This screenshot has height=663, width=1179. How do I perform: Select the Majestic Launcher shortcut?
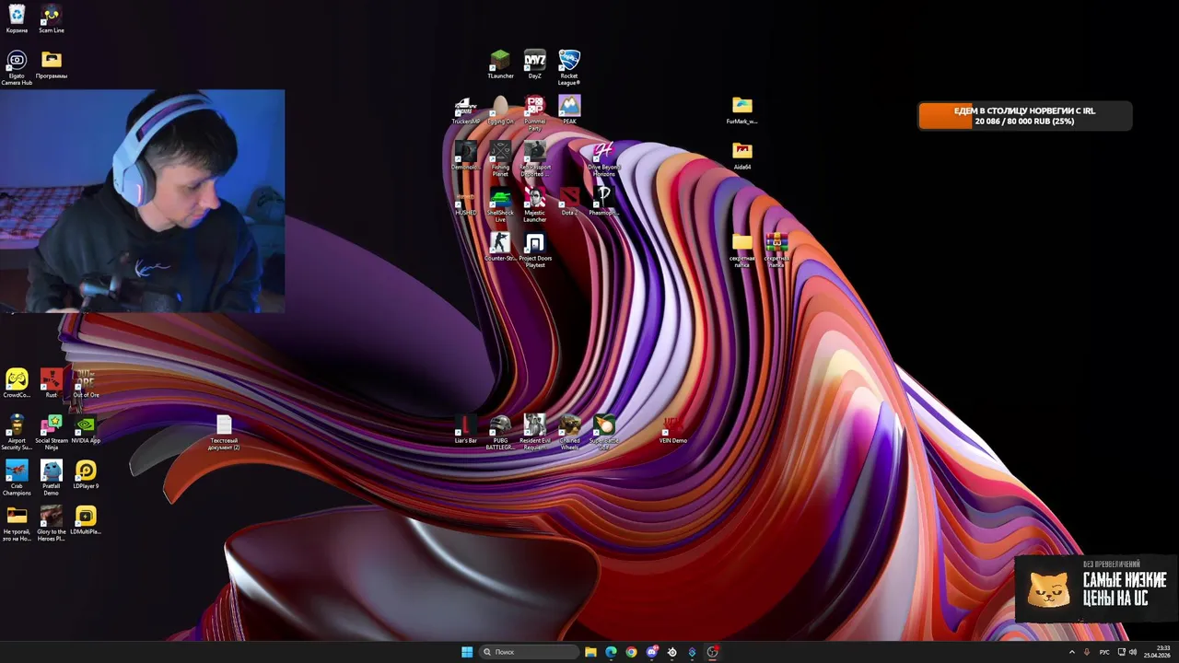click(535, 204)
